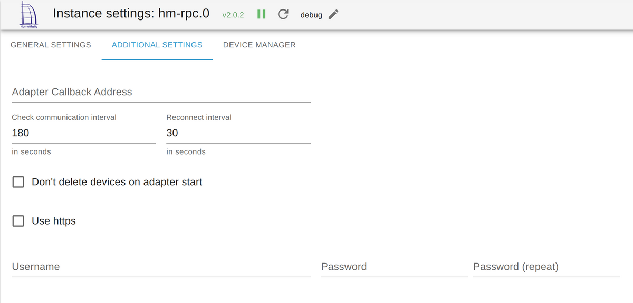Focus the Username input field
The image size is (633, 303).
coord(161,267)
